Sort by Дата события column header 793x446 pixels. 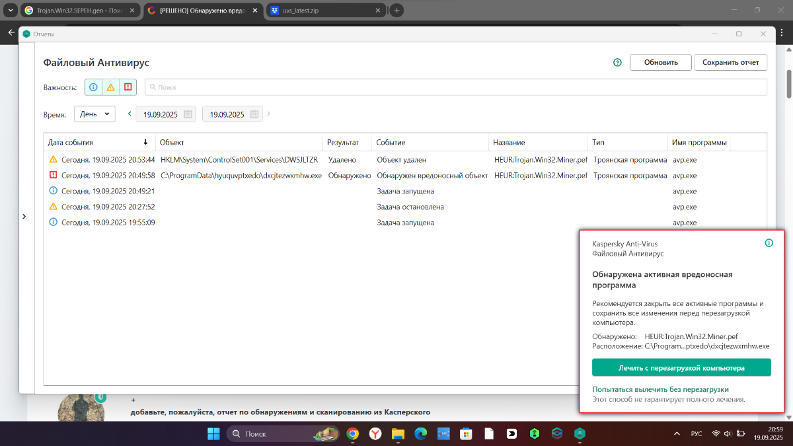99,142
